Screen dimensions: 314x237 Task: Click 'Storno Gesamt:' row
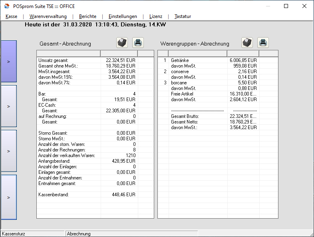tap(95, 133)
